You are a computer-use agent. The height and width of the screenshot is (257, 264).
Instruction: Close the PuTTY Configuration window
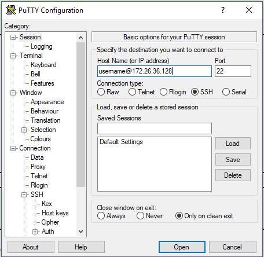tap(249, 10)
